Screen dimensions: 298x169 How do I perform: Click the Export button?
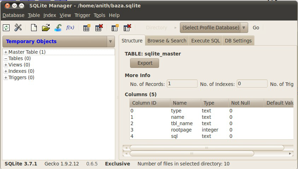145,63
